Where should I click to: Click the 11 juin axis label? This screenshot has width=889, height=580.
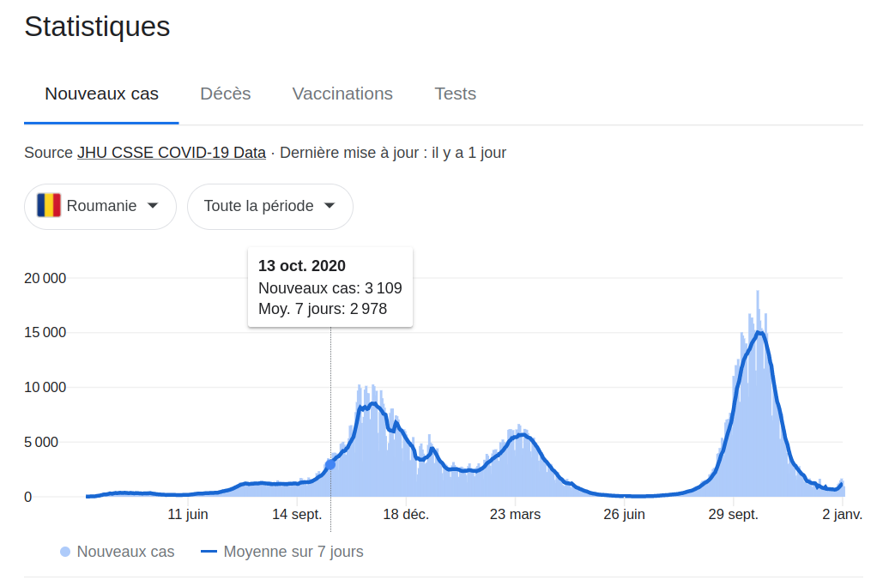click(x=188, y=514)
